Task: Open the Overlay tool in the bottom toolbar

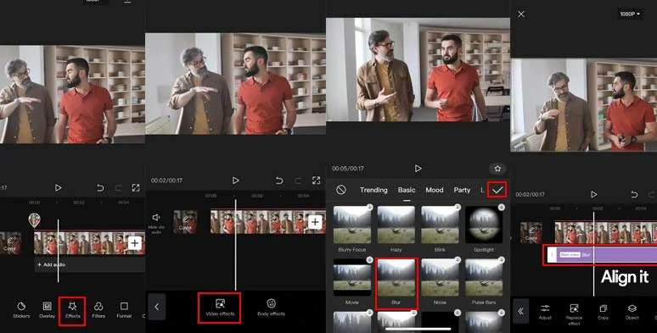Action: 47,310
